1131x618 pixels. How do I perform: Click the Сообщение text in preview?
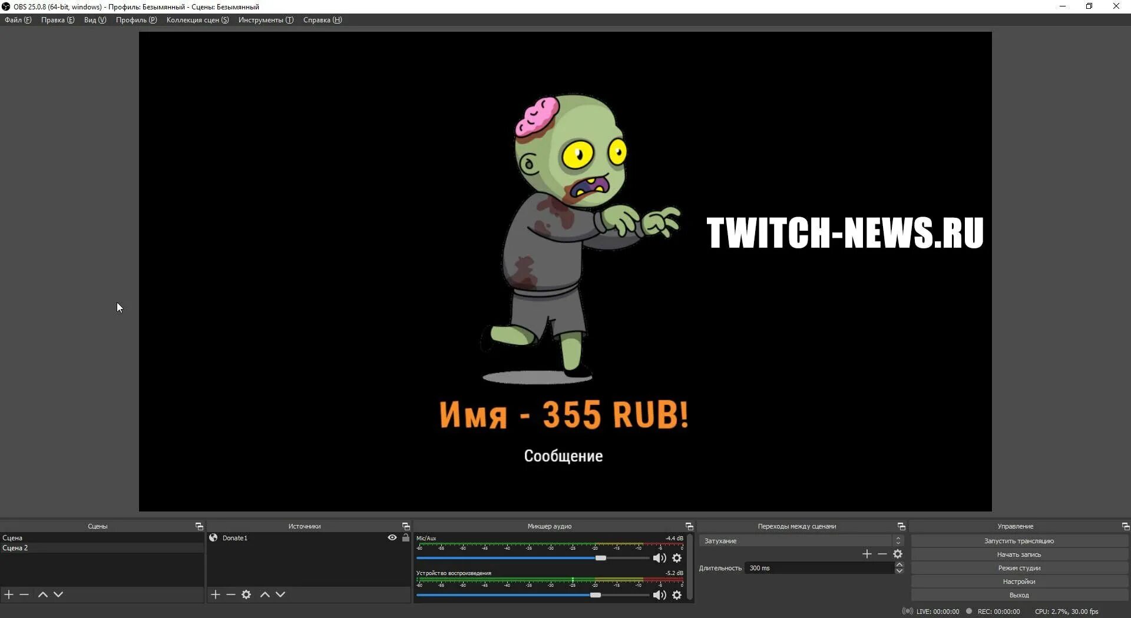(564, 456)
